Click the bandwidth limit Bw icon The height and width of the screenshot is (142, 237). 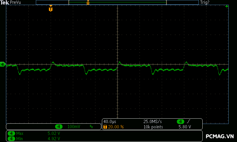(x=91, y=127)
